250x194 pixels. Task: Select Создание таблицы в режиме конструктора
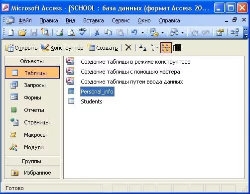tap(135, 62)
